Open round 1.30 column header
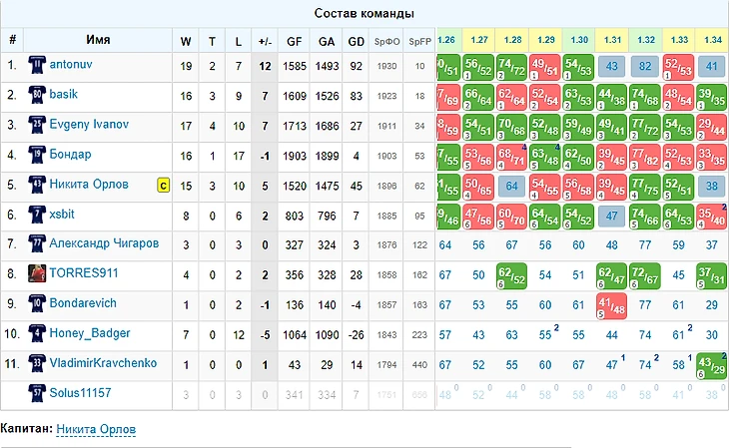The image size is (729, 448). pyautogui.click(x=578, y=40)
